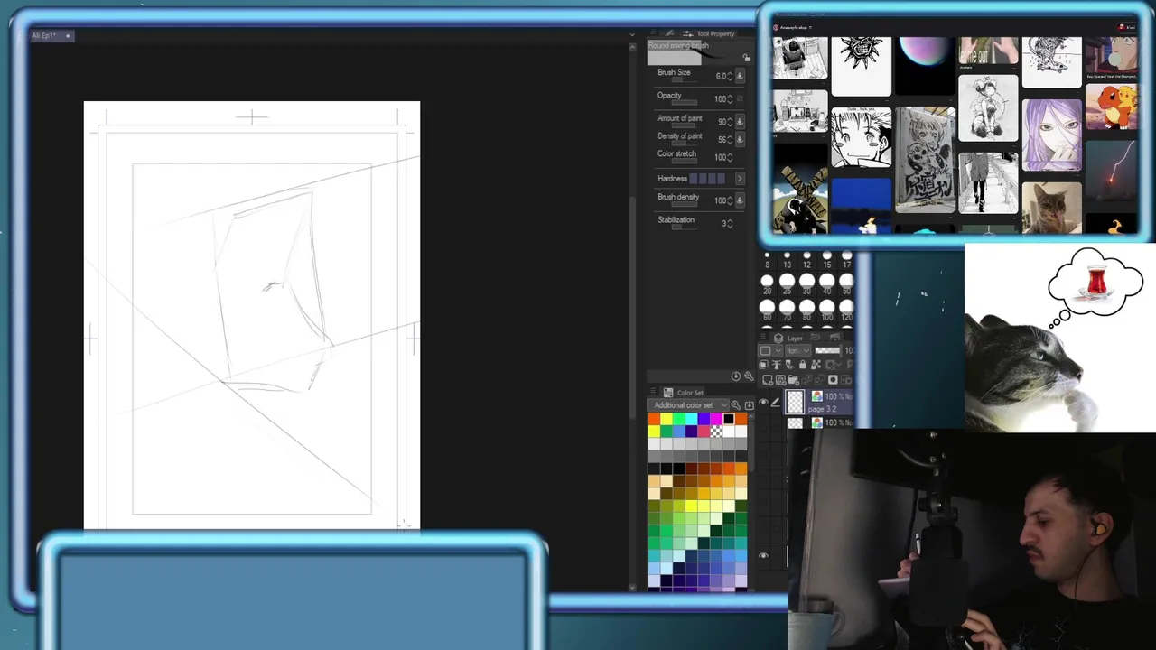
Task: Toggle visibility eye of page 3.2 layer
Action: click(763, 402)
